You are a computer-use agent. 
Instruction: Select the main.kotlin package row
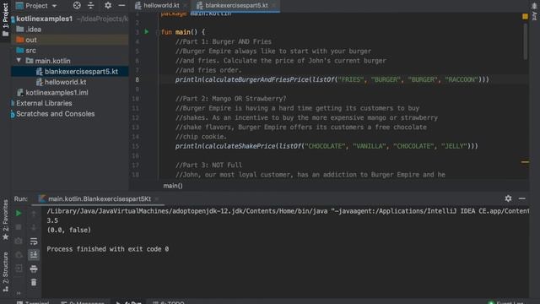[70, 61]
